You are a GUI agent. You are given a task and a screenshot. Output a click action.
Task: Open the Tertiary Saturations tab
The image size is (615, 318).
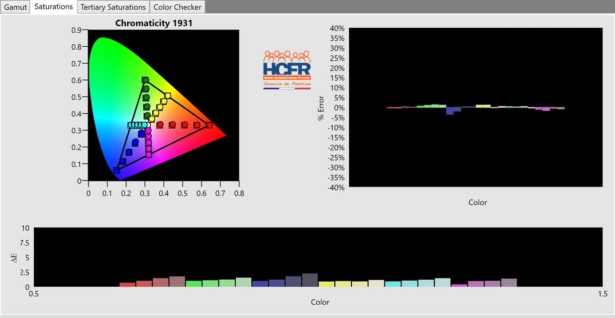113,7
